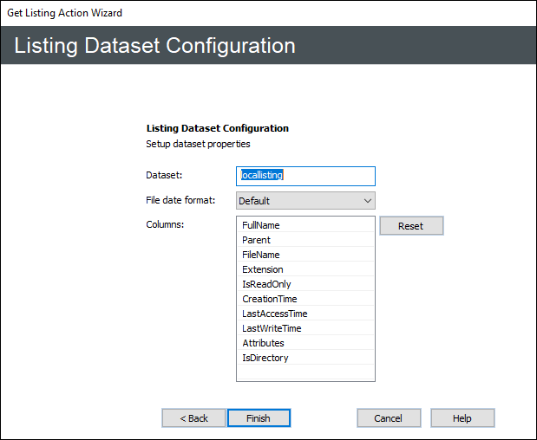Select the IsReadOnly column row

pos(305,284)
